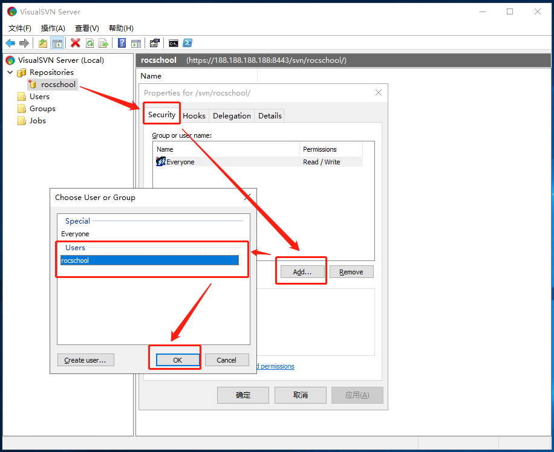Click the 确定 button in Properties dialog
The height and width of the screenshot is (452, 554).
pyautogui.click(x=243, y=395)
